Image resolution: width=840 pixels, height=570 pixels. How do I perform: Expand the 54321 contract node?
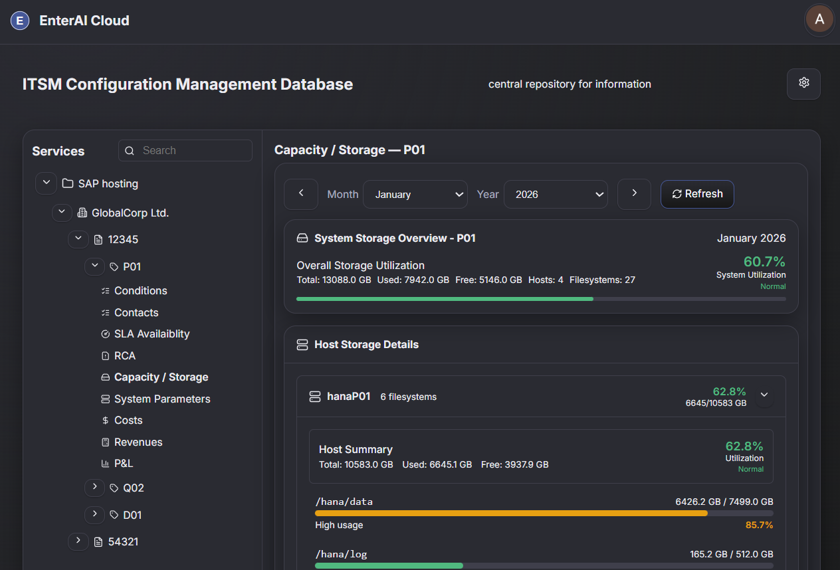pos(78,541)
